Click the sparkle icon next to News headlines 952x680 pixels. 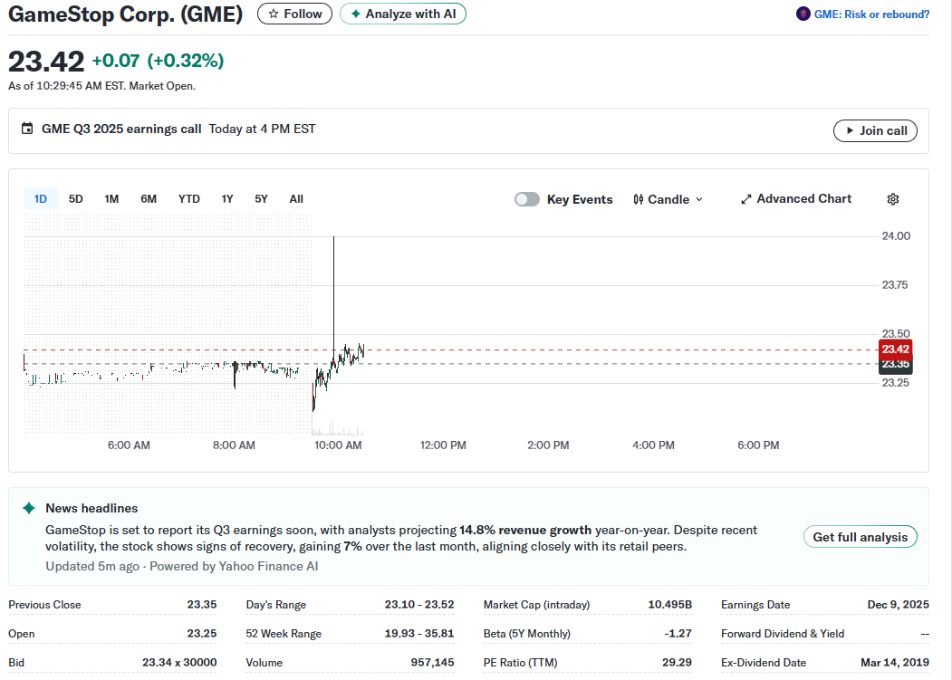click(29, 508)
